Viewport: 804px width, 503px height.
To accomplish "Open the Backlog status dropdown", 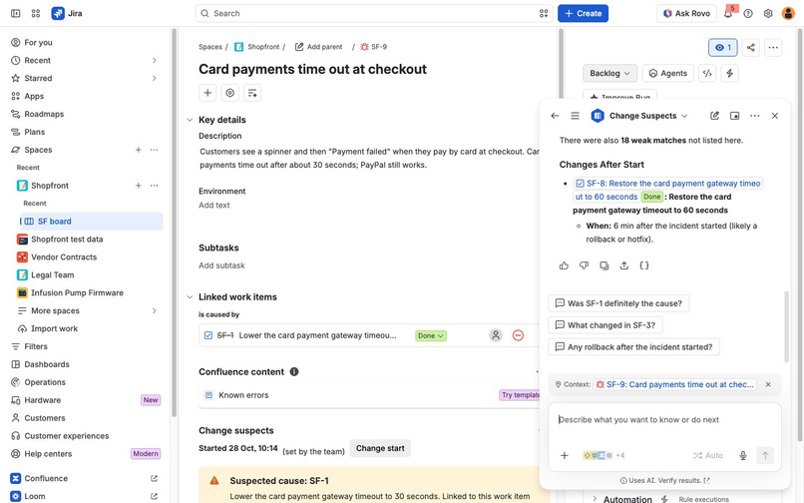I will 609,74.
